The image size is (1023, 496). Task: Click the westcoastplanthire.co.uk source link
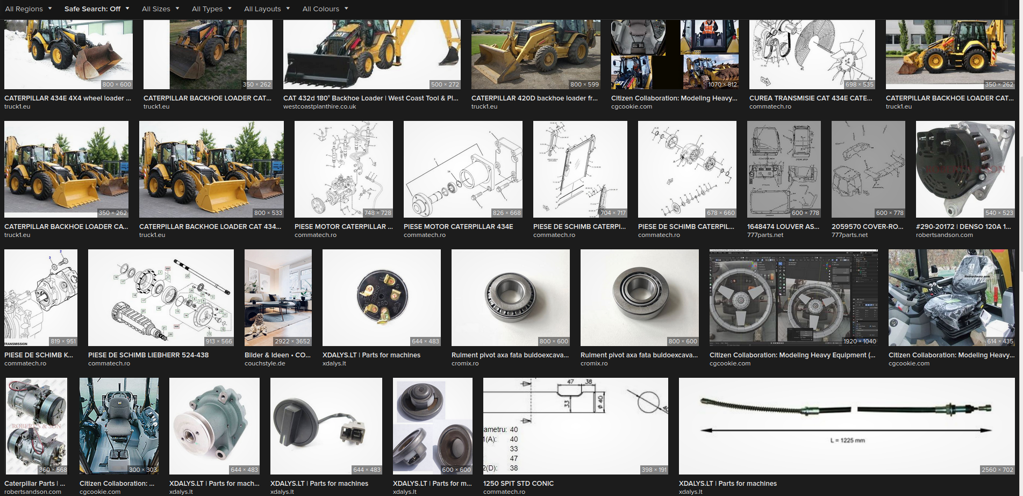[319, 106]
